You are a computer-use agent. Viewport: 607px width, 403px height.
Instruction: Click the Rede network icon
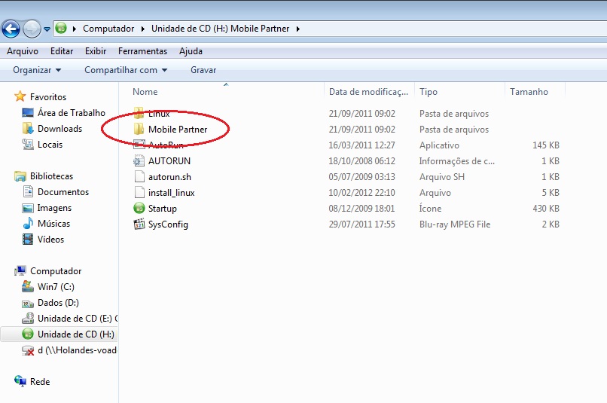pos(20,381)
